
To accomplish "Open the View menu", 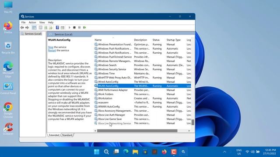I will (42, 22).
